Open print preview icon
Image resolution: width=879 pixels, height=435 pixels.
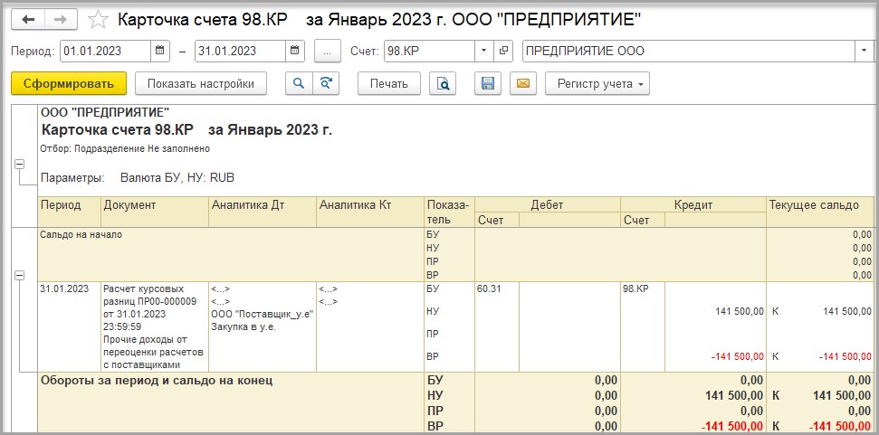click(443, 84)
